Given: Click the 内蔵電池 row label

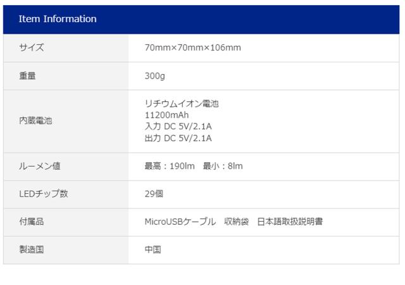Looking at the screenshot, I should click(x=35, y=121).
